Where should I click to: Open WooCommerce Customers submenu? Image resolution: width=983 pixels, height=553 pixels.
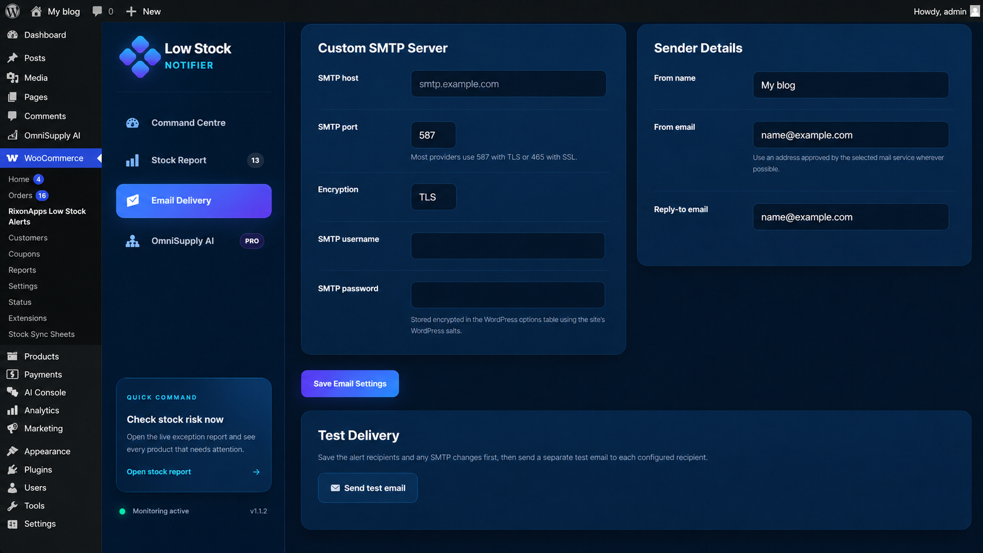28,237
